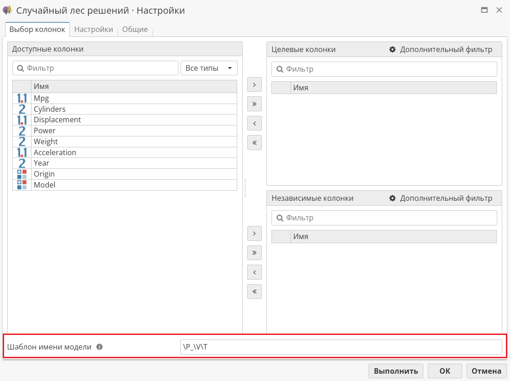This screenshot has height=381, width=510.
Task: Click the real-type icon beside Acceleration
Action: pos(22,152)
